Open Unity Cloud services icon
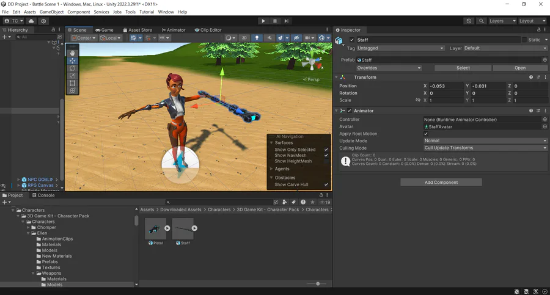This screenshot has height=295, width=550. (31, 21)
